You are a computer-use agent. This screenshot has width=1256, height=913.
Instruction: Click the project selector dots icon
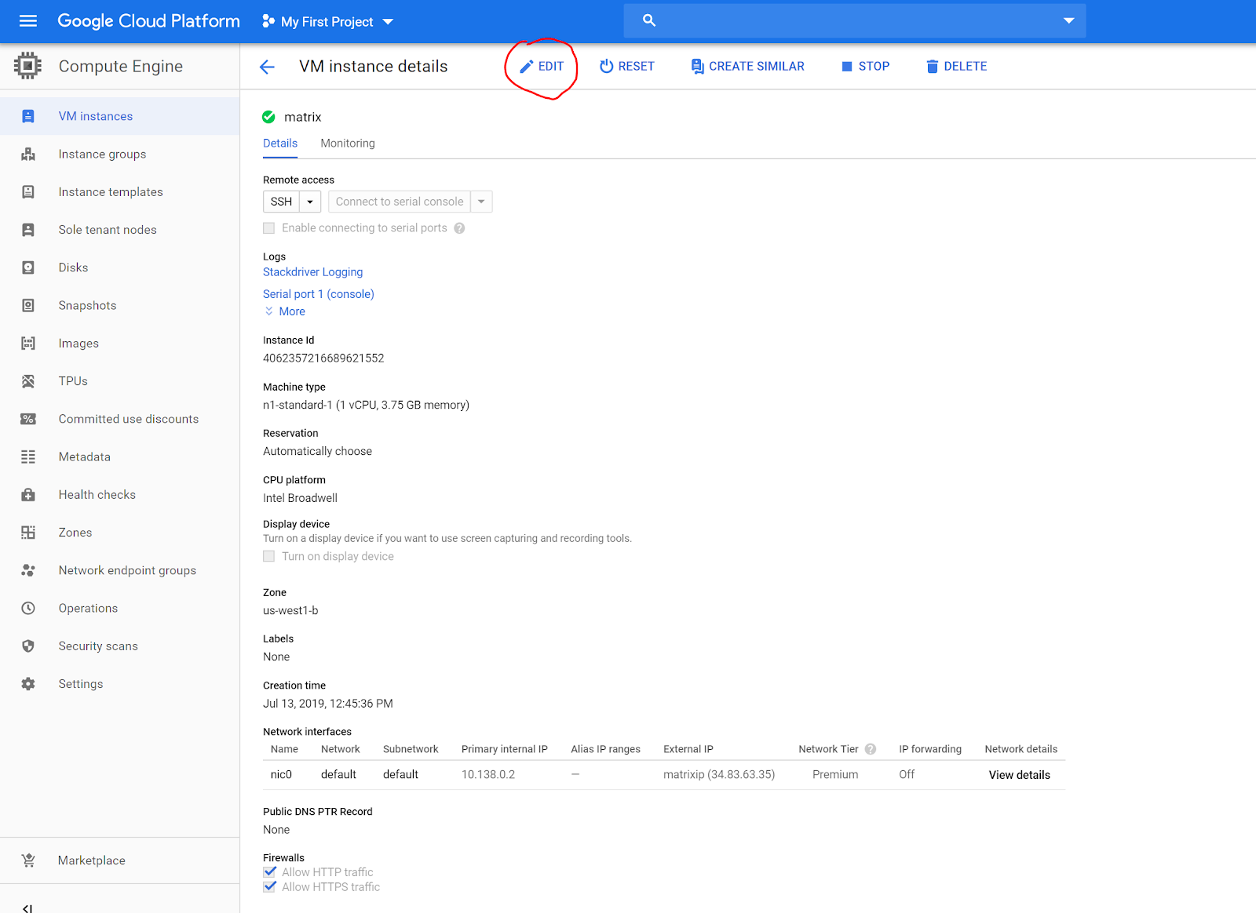[268, 21]
